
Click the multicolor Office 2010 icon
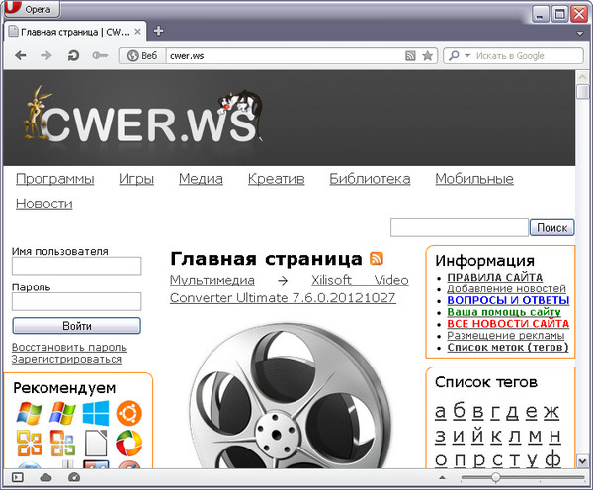coord(62,444)
